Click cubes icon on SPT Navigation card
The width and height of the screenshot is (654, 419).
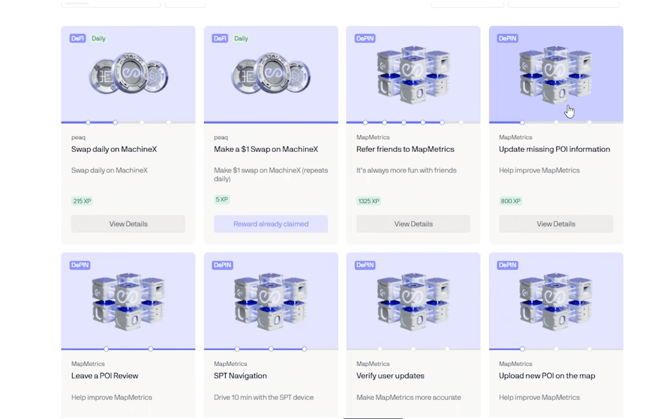pyautogui.click(x=271, y=301)
